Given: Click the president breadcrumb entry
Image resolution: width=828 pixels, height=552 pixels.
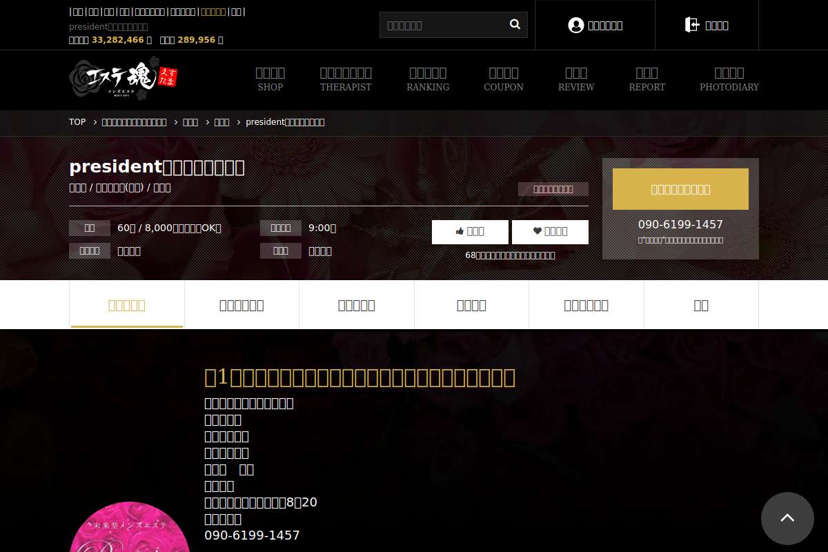Looking at the screenshot, I should coord(285,122).
